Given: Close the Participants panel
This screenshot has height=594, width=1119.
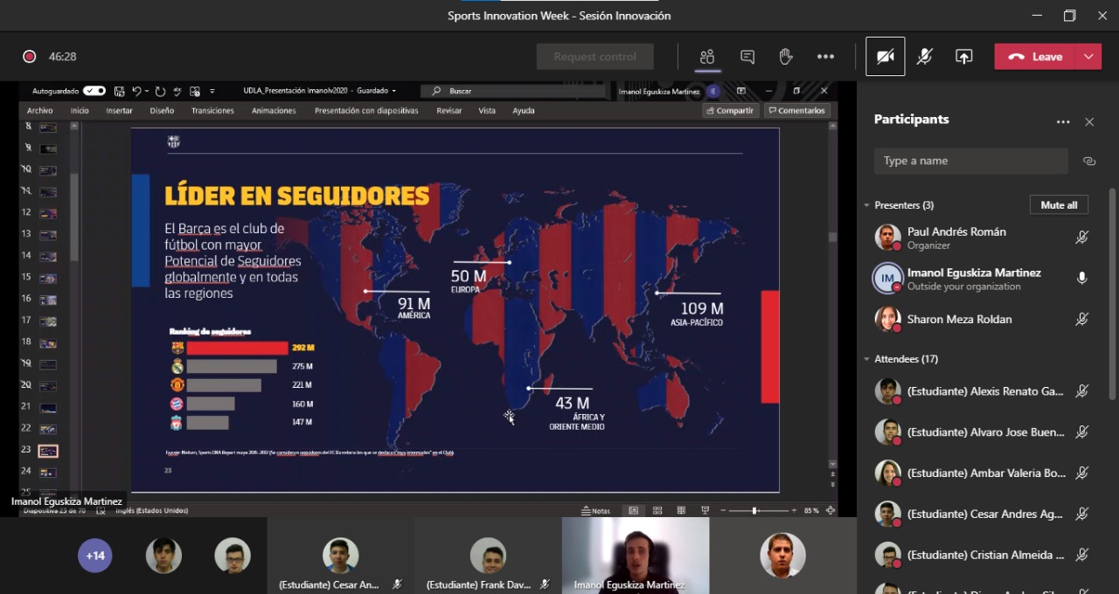Looking at the screenshot, I should [1089, 122].
